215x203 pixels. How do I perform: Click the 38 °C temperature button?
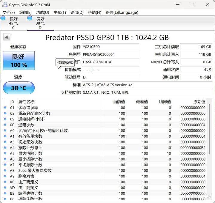(x=19, y=88)
